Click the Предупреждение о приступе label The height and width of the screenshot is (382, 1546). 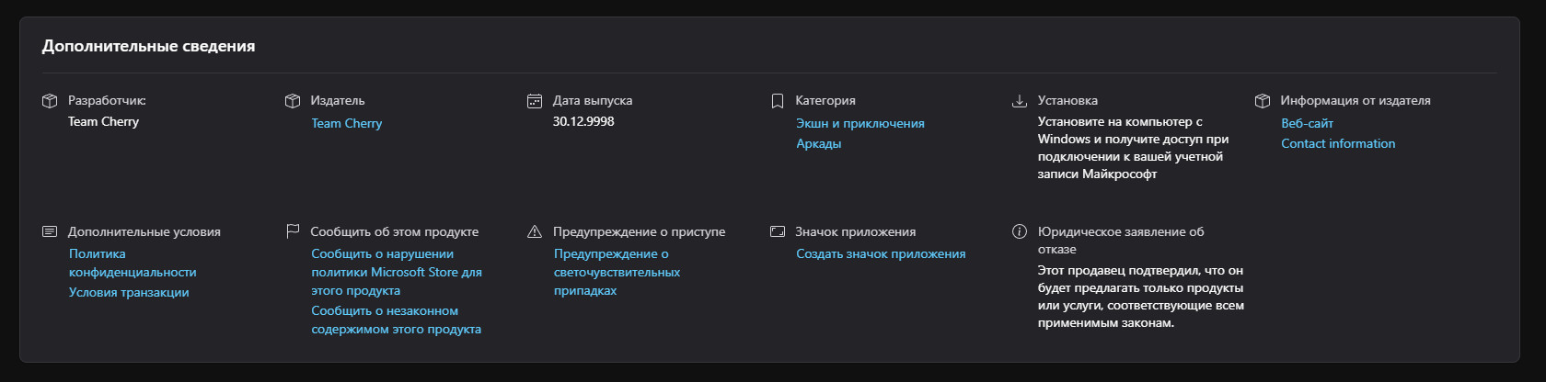[x=640, y=231]
